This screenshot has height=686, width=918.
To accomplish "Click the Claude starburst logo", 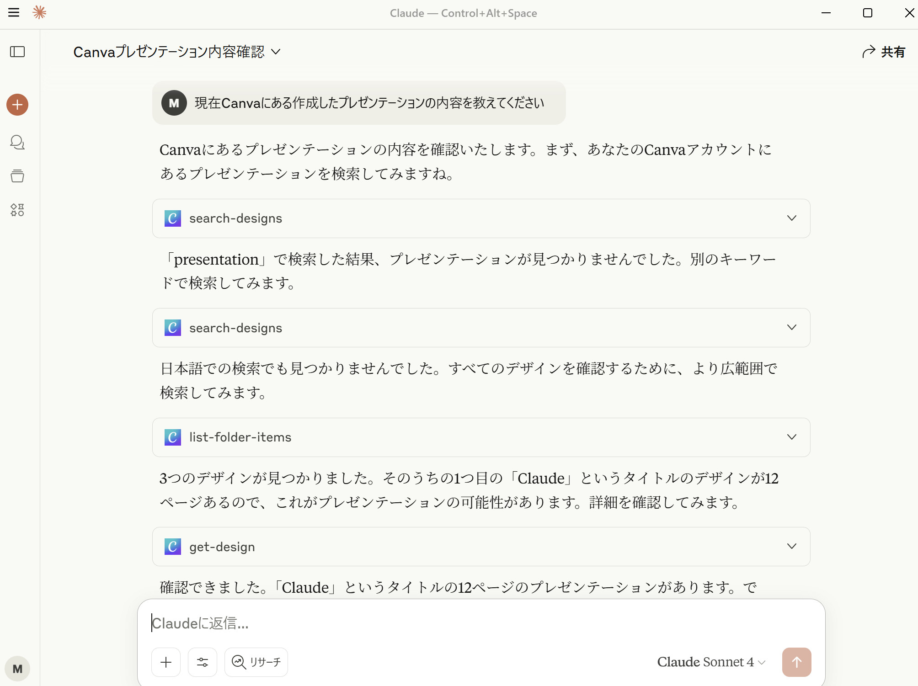I will point(40,12).
